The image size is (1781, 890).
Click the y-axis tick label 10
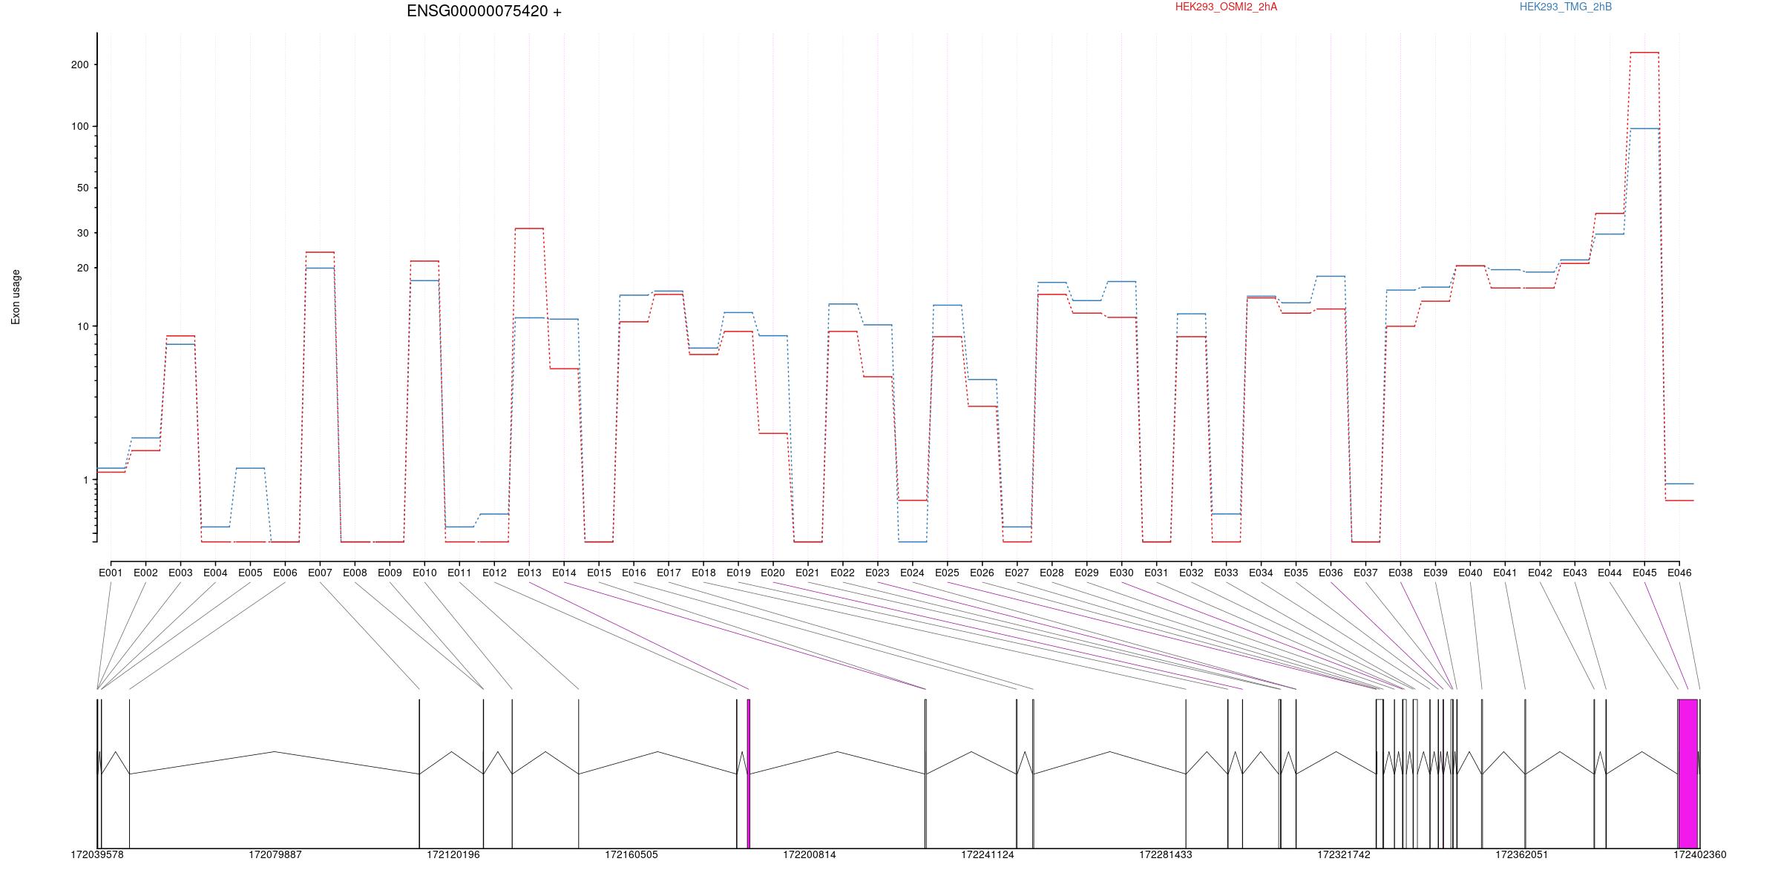[x=82, y=326]
